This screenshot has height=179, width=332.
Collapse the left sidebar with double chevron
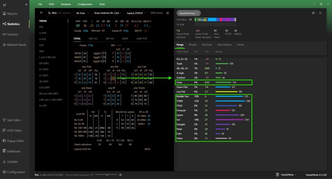[41, 13]
